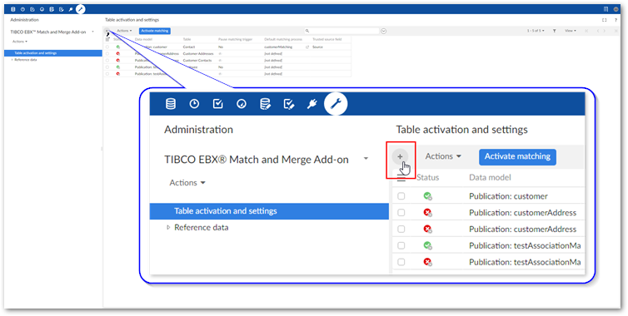
Task: Expand the Reference data tree node in callout
Action: click(x=168, y=228)
